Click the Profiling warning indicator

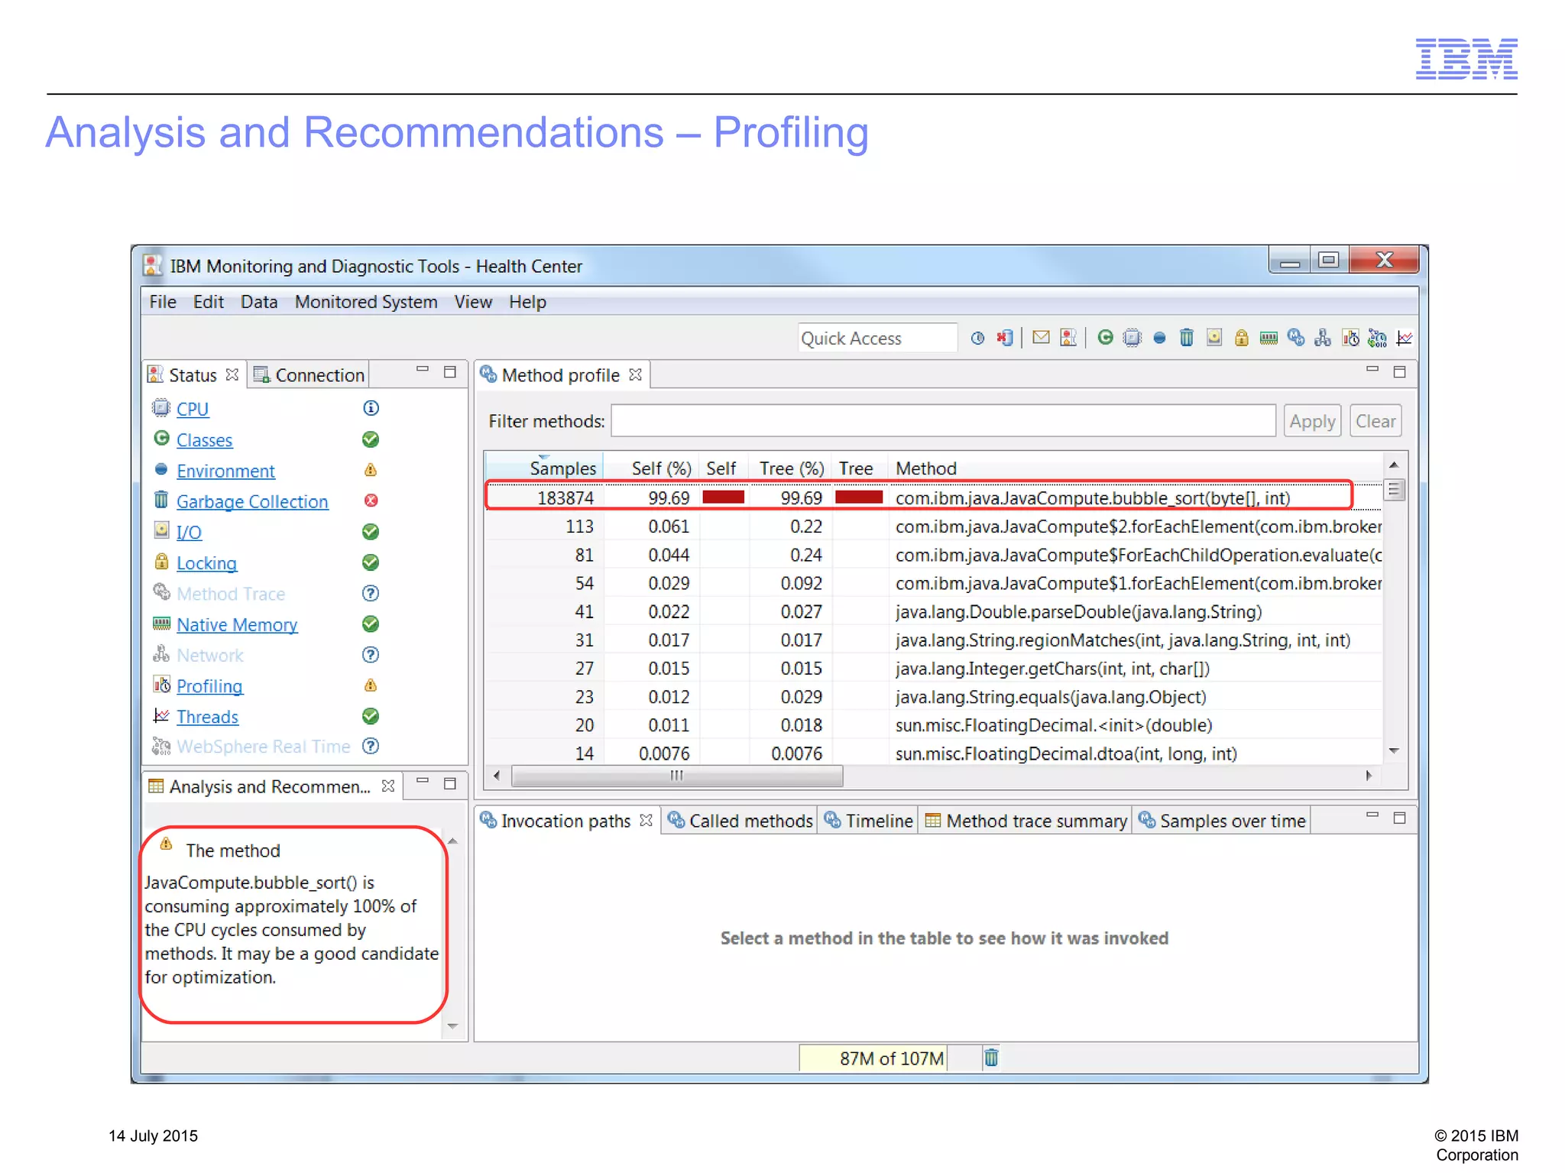tap(371, 685)
